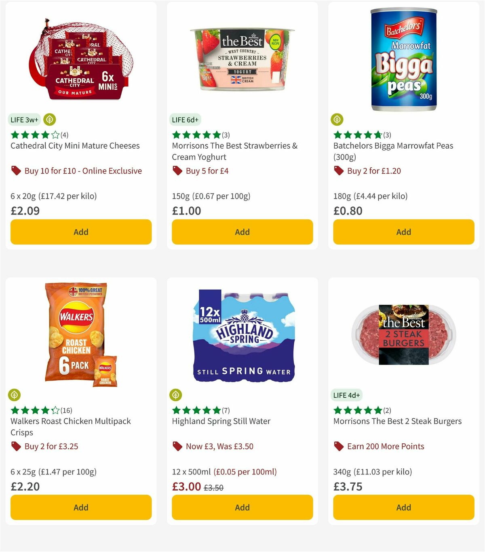
Task: Open the Buy 10 for £10 Online Exclusive offer
Action: pos(83,171)
